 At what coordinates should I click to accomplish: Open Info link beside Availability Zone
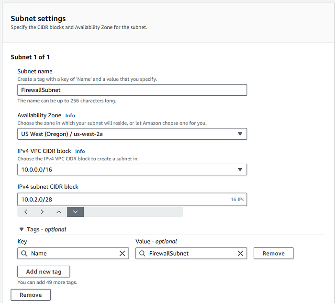point(70,115)
